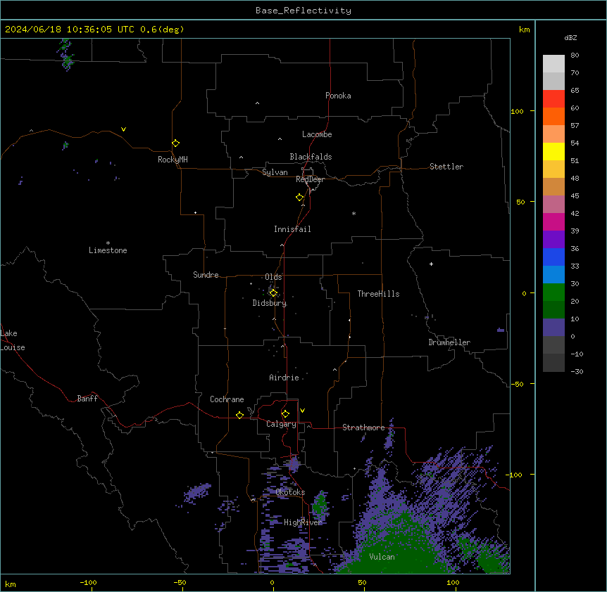Click the Ponoka label
607x592 pixels.
338,96
